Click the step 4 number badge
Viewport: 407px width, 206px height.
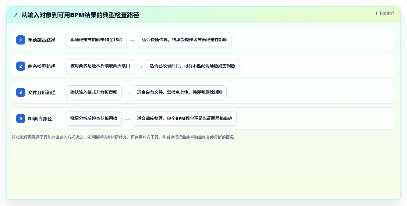click(x=21, y=119)
